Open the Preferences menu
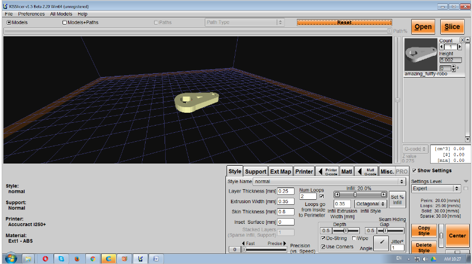The image size is (472, 264). coord(31,14)
